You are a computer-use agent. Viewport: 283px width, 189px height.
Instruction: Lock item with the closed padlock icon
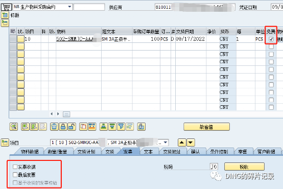(63, 127)
